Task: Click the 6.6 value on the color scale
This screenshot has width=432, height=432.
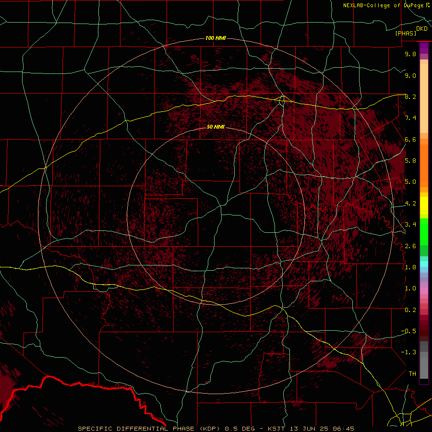Action: (x=410, y=139)
